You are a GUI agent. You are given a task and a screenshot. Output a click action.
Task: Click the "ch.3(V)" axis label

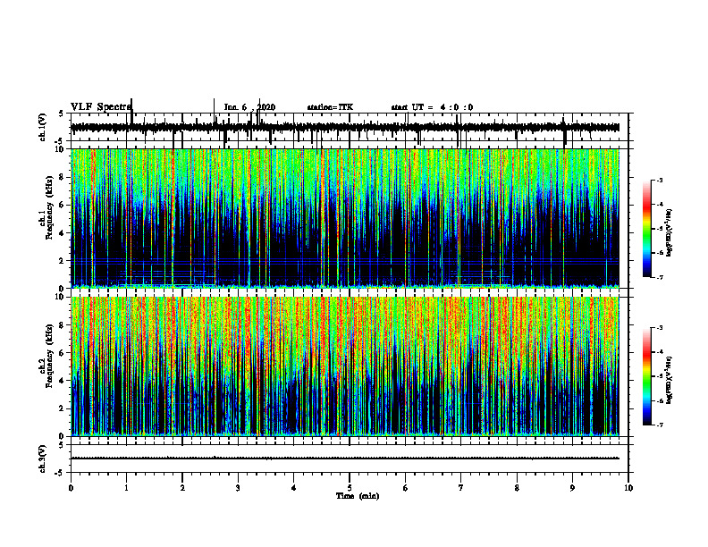(43, 459)
